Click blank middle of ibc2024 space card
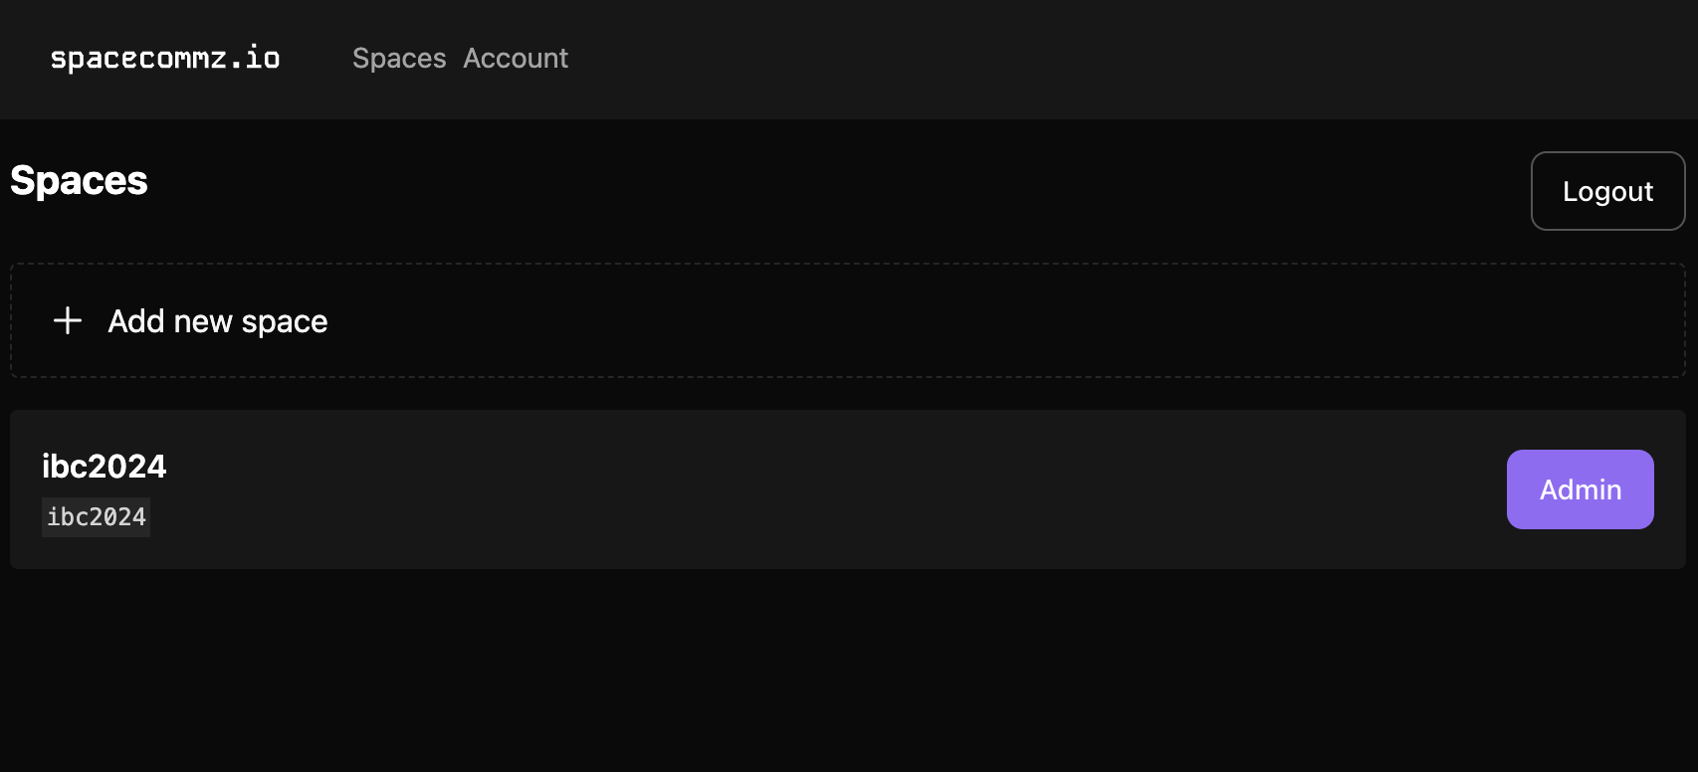This screenshot has width=1698, height=772. point(796,489)
